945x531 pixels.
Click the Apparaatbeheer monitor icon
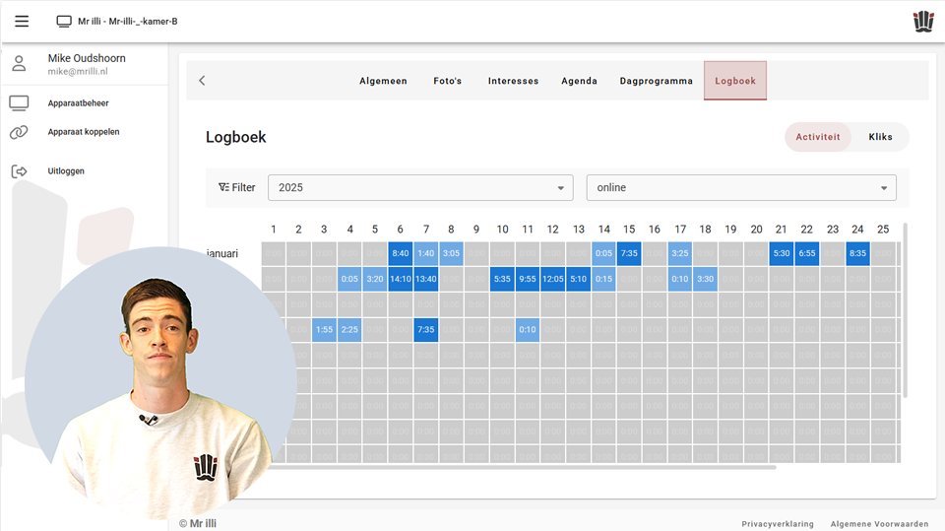click(x=19, y=103)
